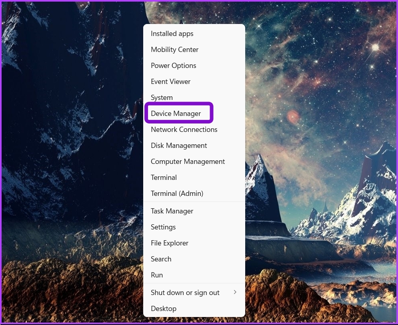Open the Settings app
398x325 pixels.
(163, 227)
